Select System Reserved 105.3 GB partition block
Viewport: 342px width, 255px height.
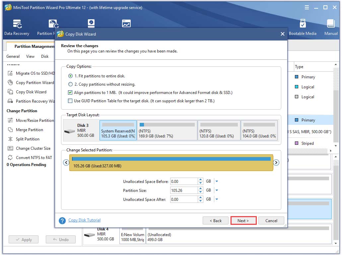pos(118,130)
